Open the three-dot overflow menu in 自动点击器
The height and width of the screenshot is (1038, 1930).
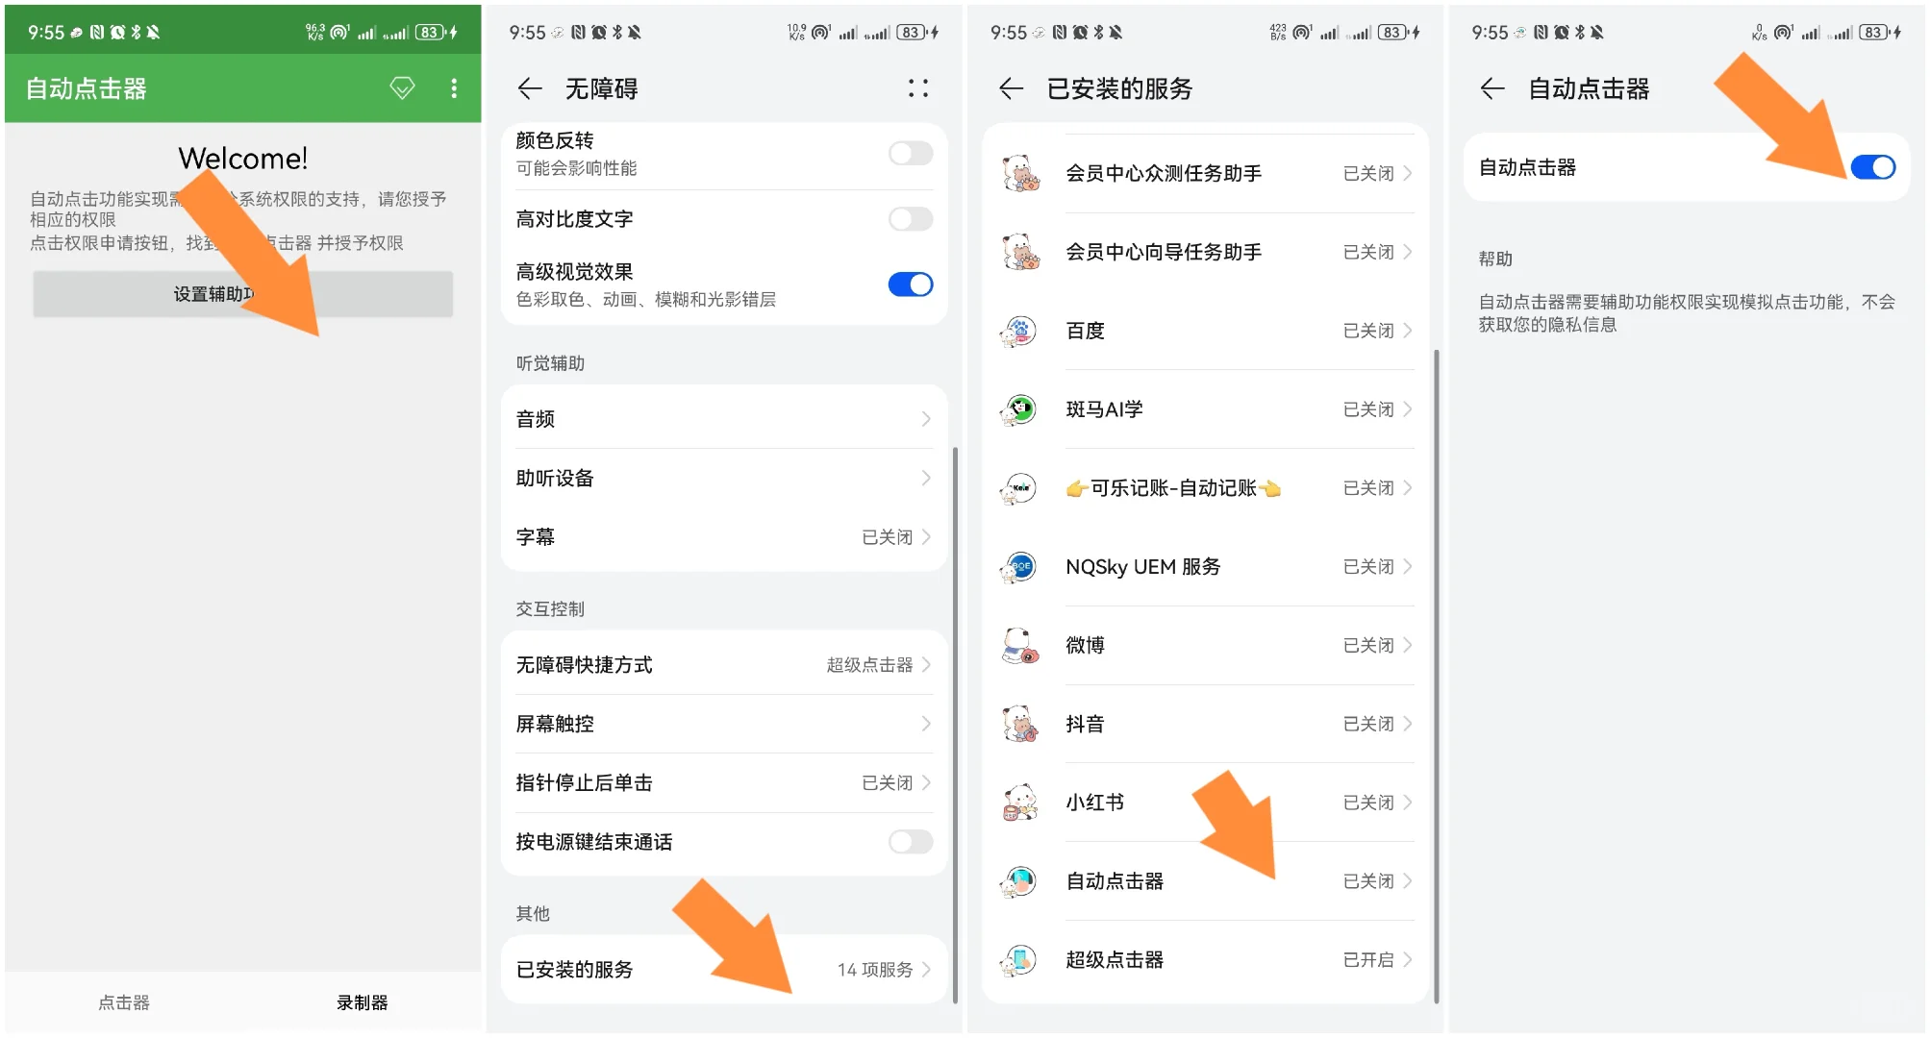click(453, 87)
